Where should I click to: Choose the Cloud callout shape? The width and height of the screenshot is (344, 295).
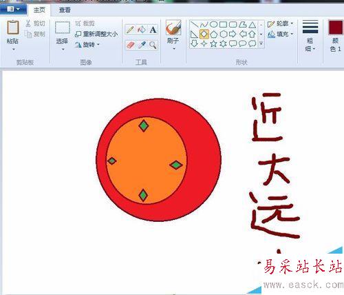point(252,43)
